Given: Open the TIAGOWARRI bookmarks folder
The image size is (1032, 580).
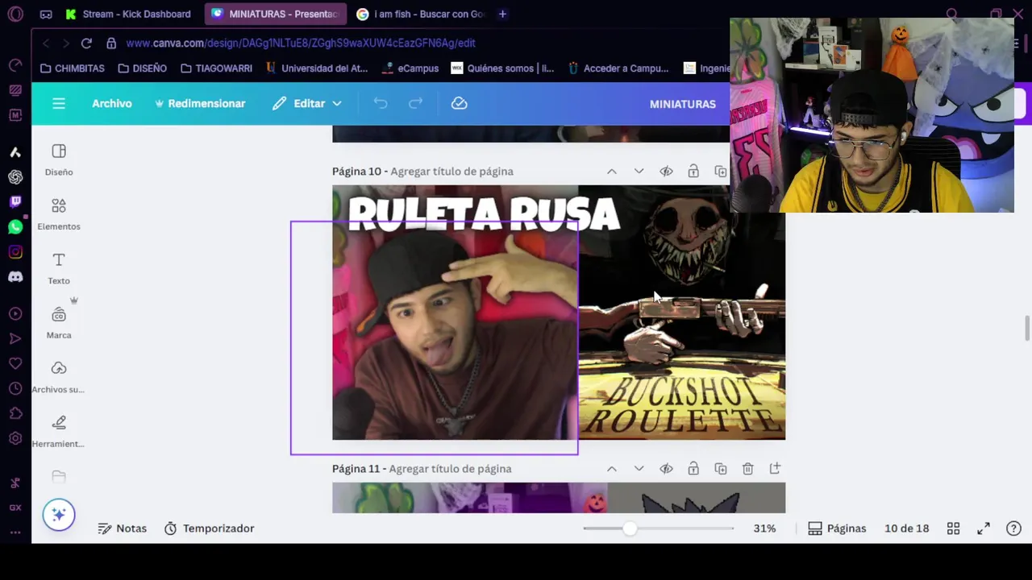Looking at the screenshot, I should click(216, 68).
